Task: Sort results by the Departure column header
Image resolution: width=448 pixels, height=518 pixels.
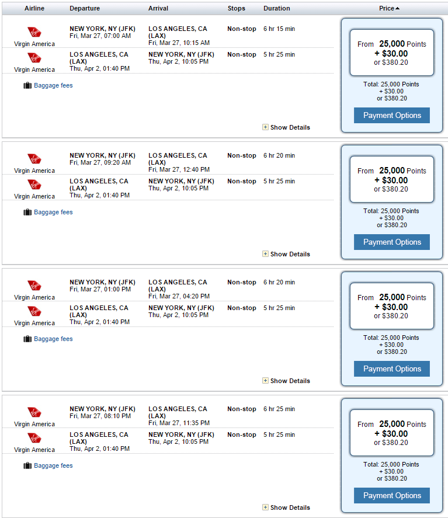Action: 85,8
